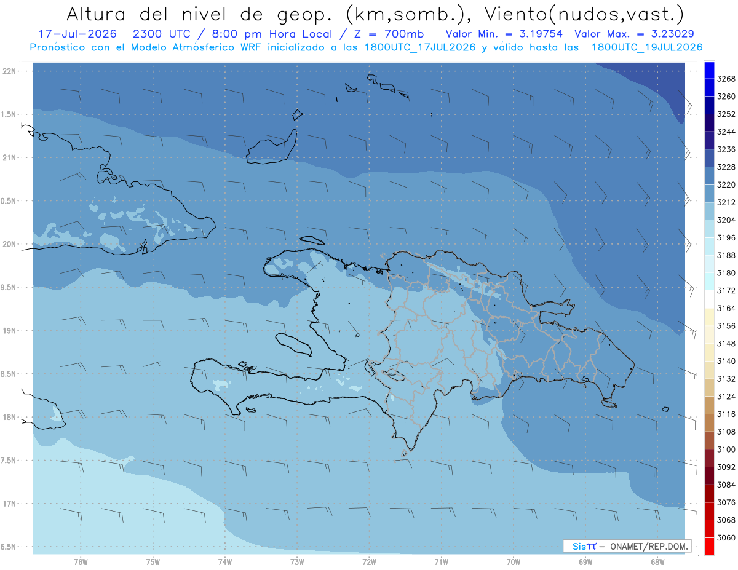Click the '3140' colorbar value
The height and width of the screenshot is (570, 738).
(x=726, y=361)
